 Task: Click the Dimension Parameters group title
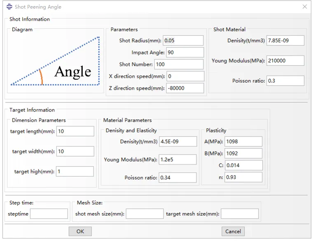(x=39, y=120)
